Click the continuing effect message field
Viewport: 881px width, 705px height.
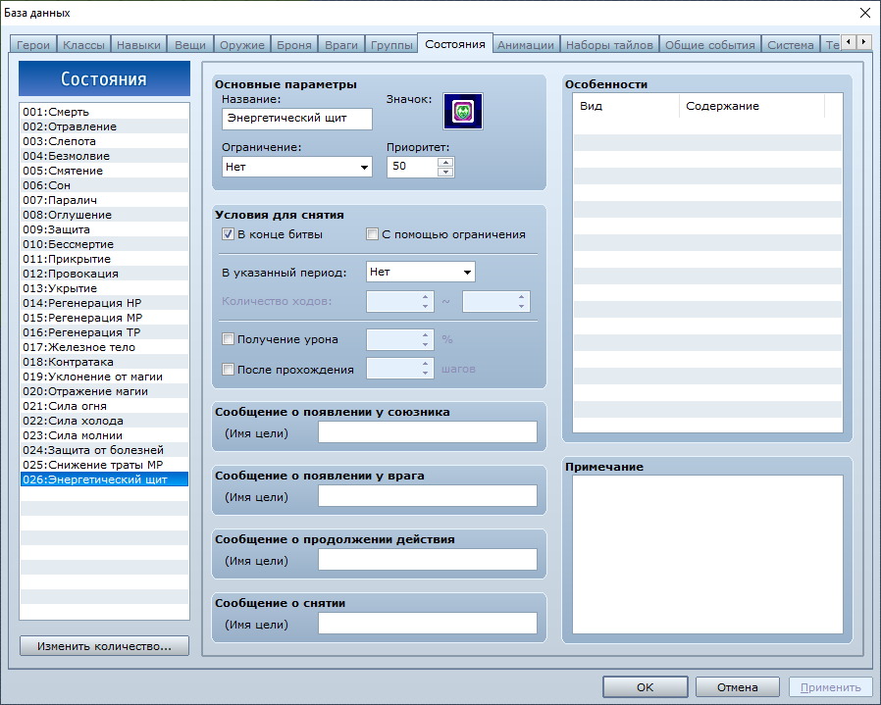pyautogui.click(x=428, y=560)
